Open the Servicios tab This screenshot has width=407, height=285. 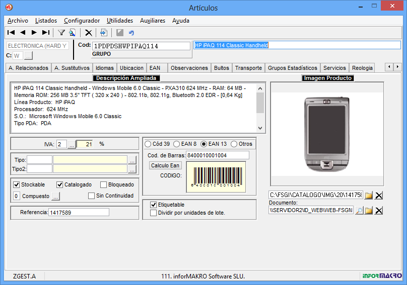tap(334, 68)
